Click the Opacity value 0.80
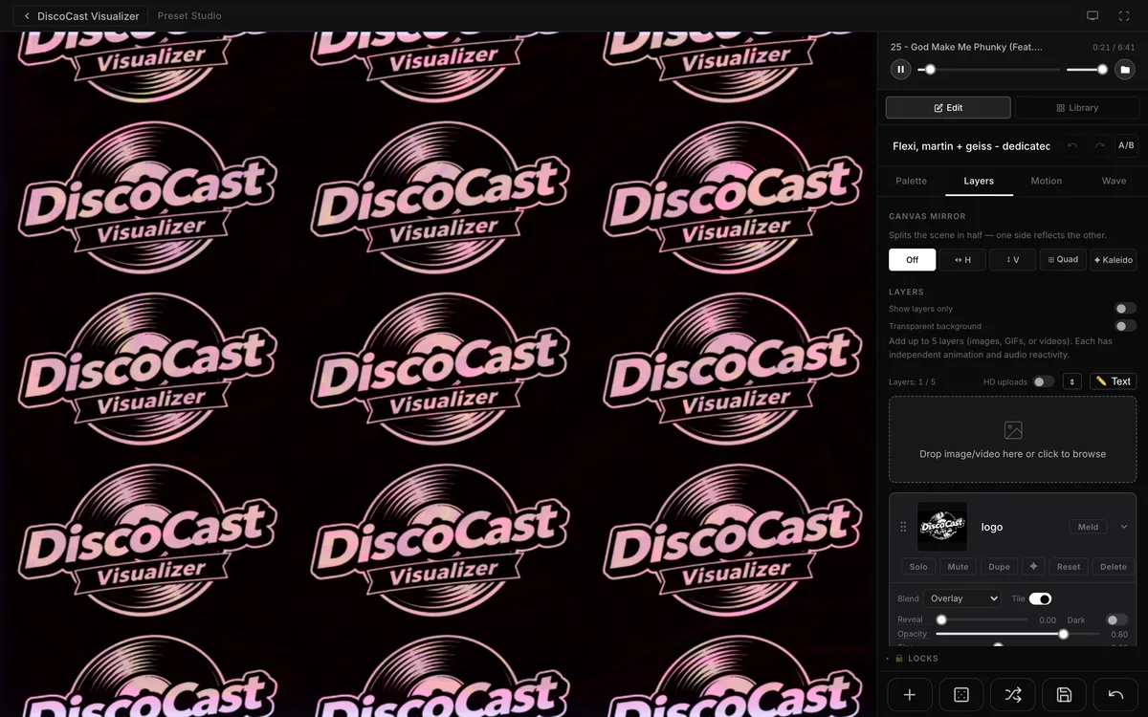The image size is (1148, 717). (x=1118, y=635)
